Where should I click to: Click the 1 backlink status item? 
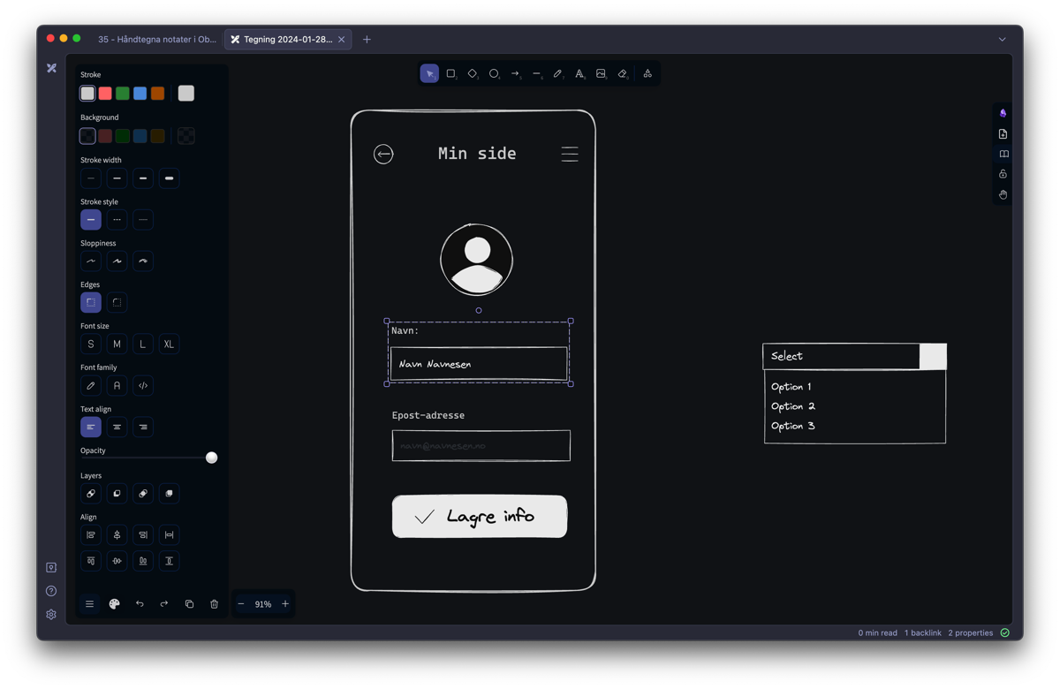(x=922, y=633)
